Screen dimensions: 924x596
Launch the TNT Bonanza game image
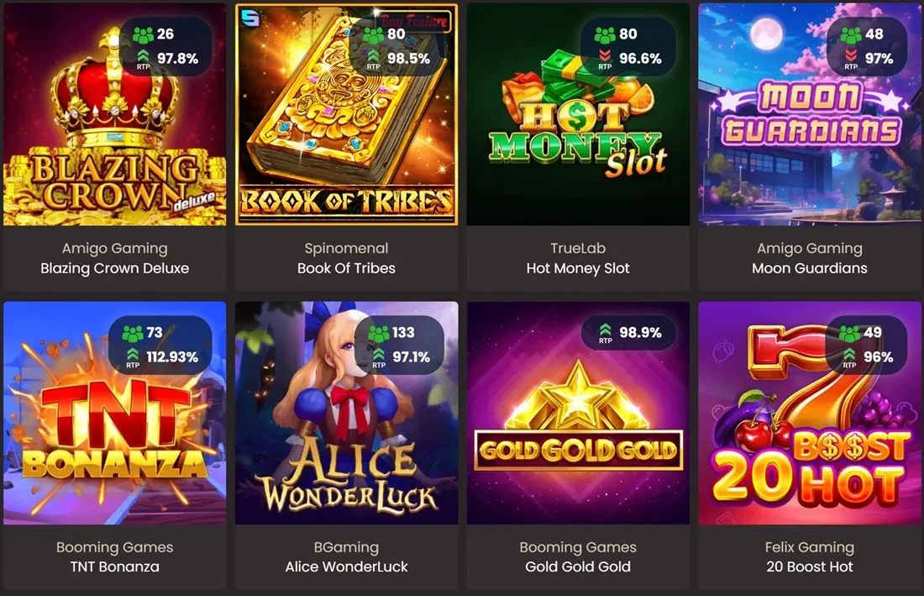coord(115,413)
